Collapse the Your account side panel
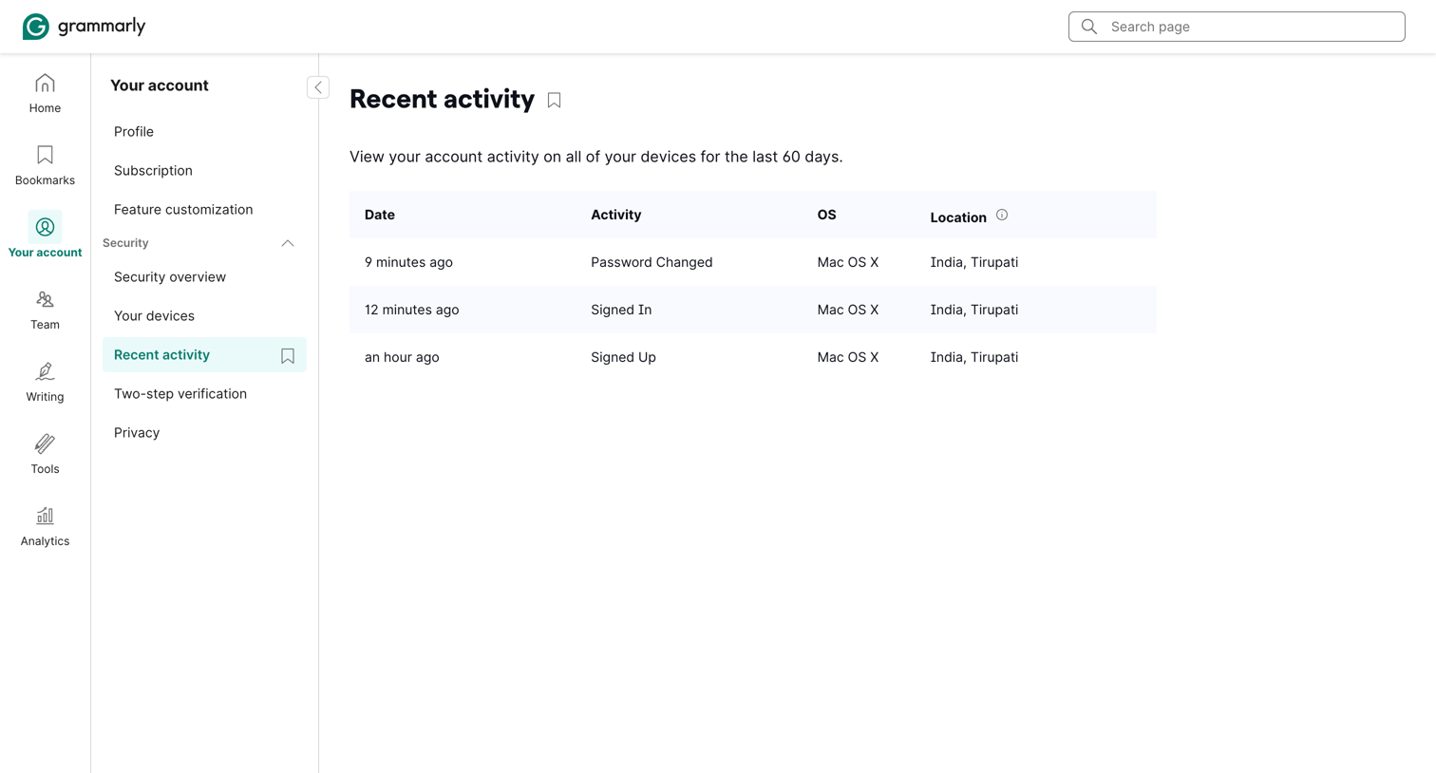The height and width of the screenshot is (773, 1436). coord(318,87)
